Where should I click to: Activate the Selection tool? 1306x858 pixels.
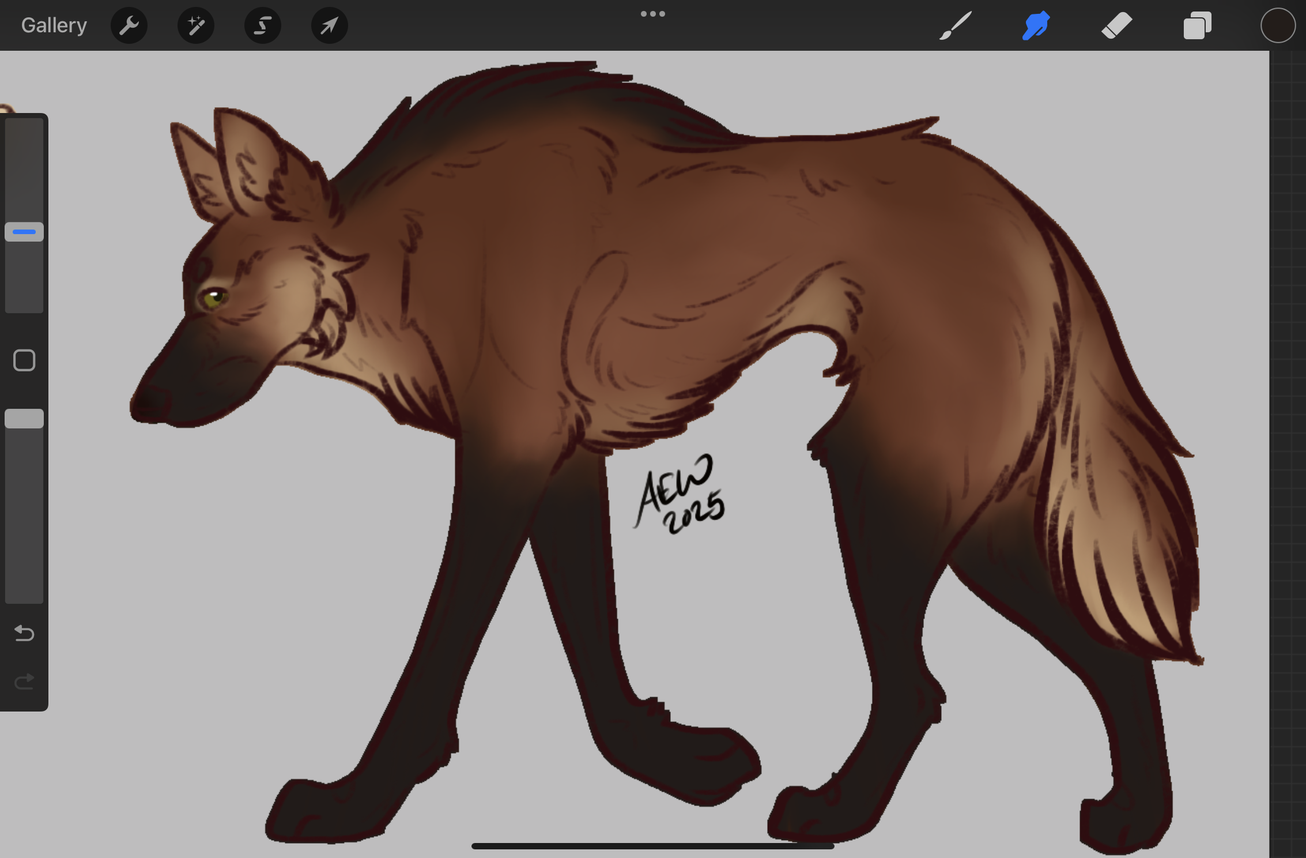[263, 25]
